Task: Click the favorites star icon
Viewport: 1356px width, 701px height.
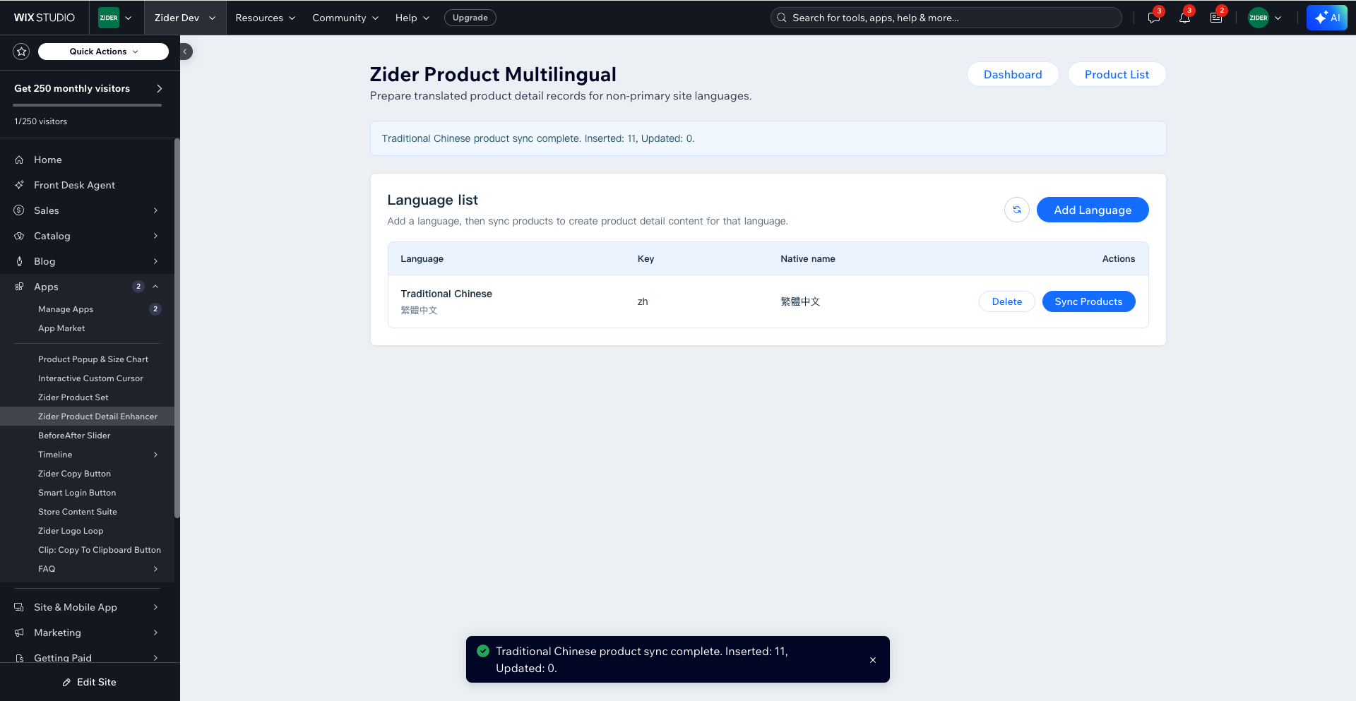Action: pyautogui.click(x=22, y=52)
